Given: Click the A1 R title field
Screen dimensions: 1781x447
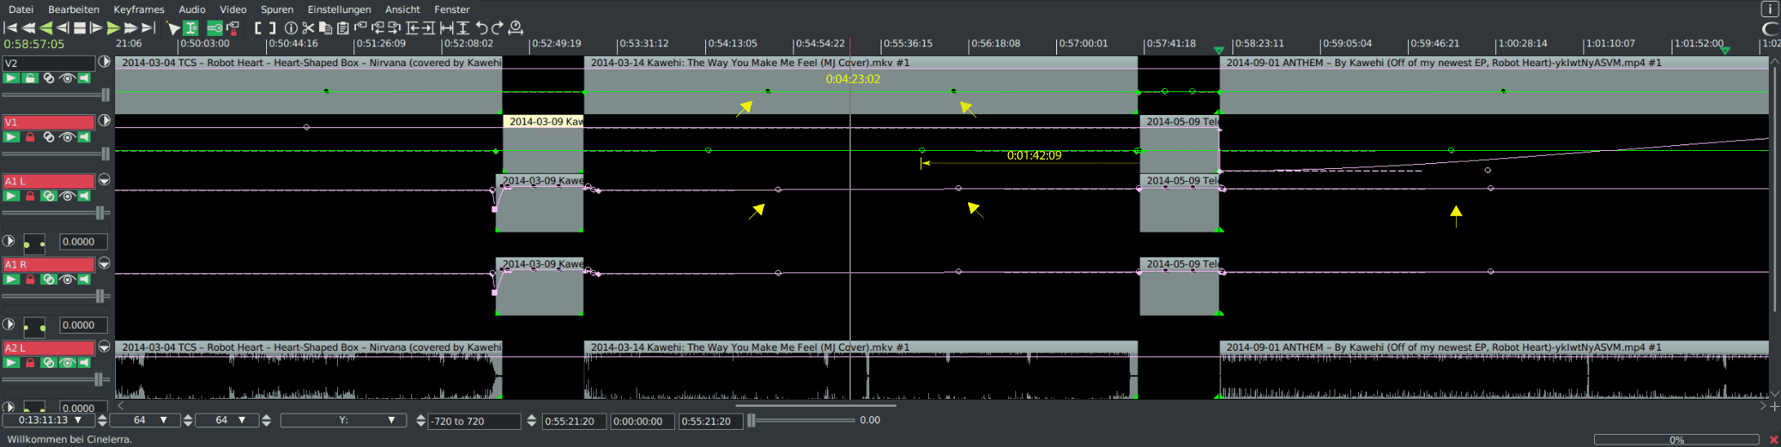Looking at the screenshot, I should pyautogui.click(x=49, y=264).
